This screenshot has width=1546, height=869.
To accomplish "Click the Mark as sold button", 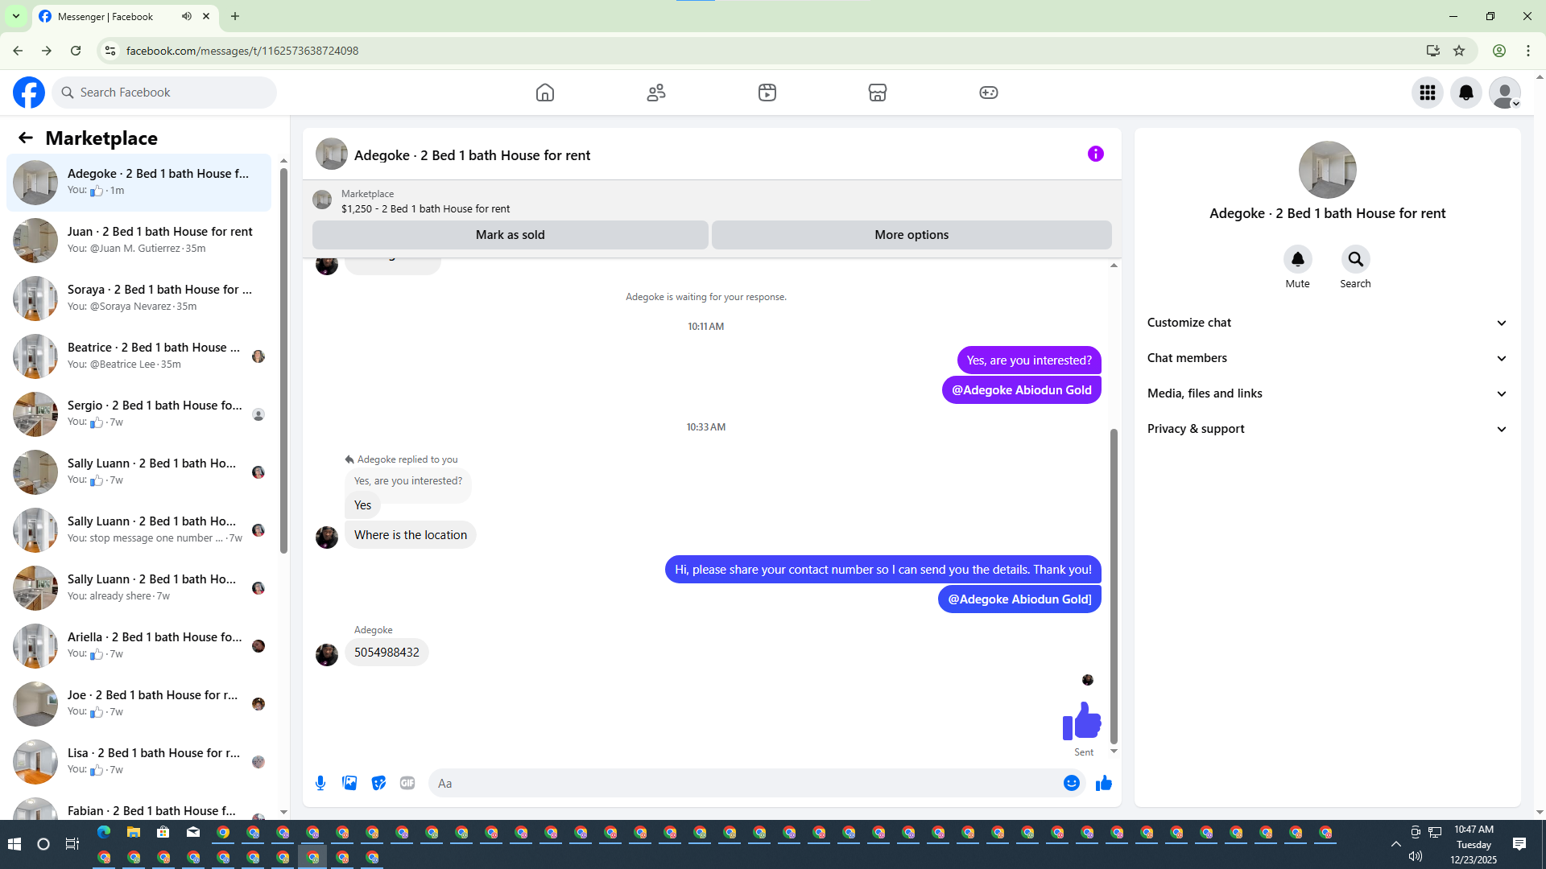I will (510, 235).
